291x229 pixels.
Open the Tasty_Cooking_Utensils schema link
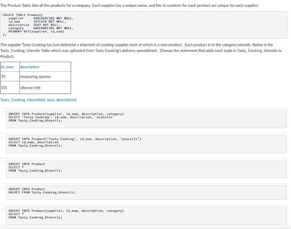38,100
